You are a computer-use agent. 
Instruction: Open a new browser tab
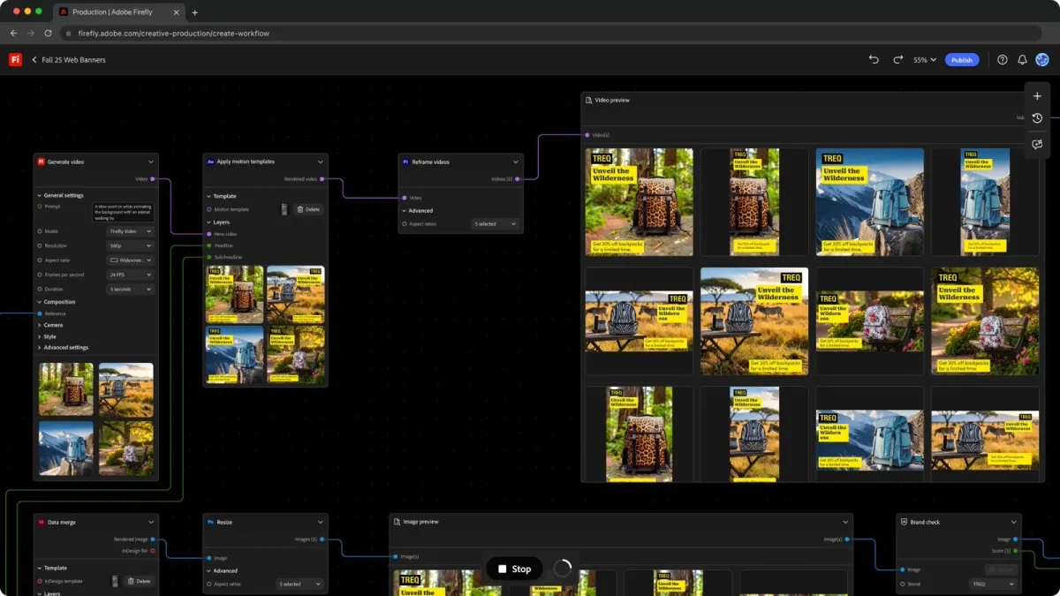(x=194, y=12)
